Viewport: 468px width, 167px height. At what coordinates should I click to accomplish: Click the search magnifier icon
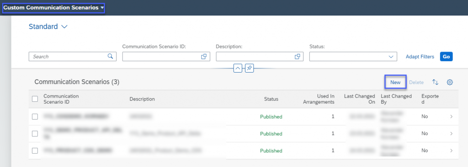[110, 56]
